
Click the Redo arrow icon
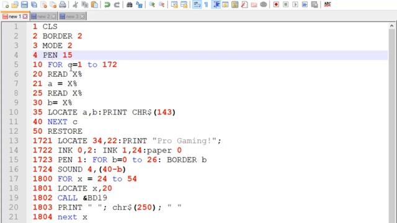pyautogui.click(x=117, y=4)
